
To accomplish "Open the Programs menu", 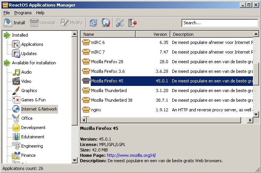I will pos(23,13).
